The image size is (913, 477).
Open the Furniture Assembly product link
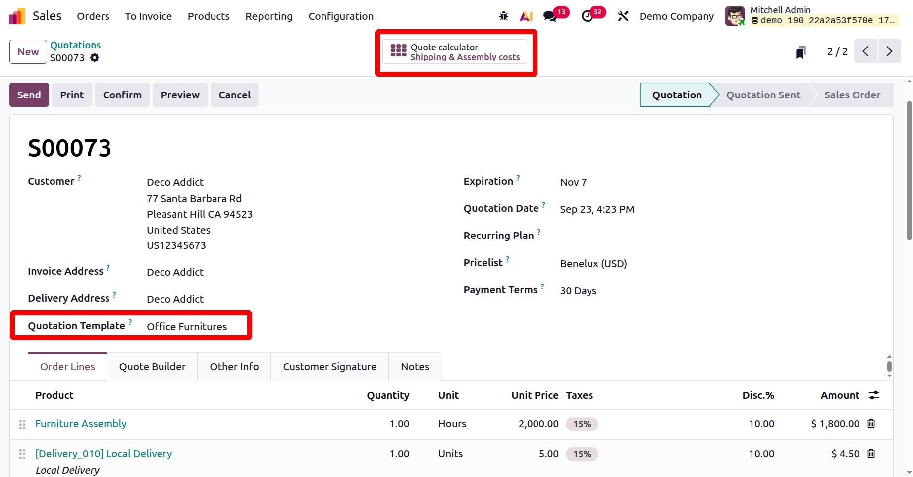[x=81, y=424]
